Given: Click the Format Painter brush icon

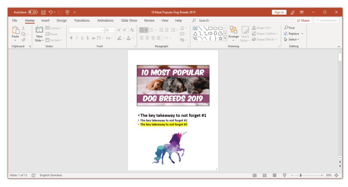Looking at the screenshot, I should 23,40.
